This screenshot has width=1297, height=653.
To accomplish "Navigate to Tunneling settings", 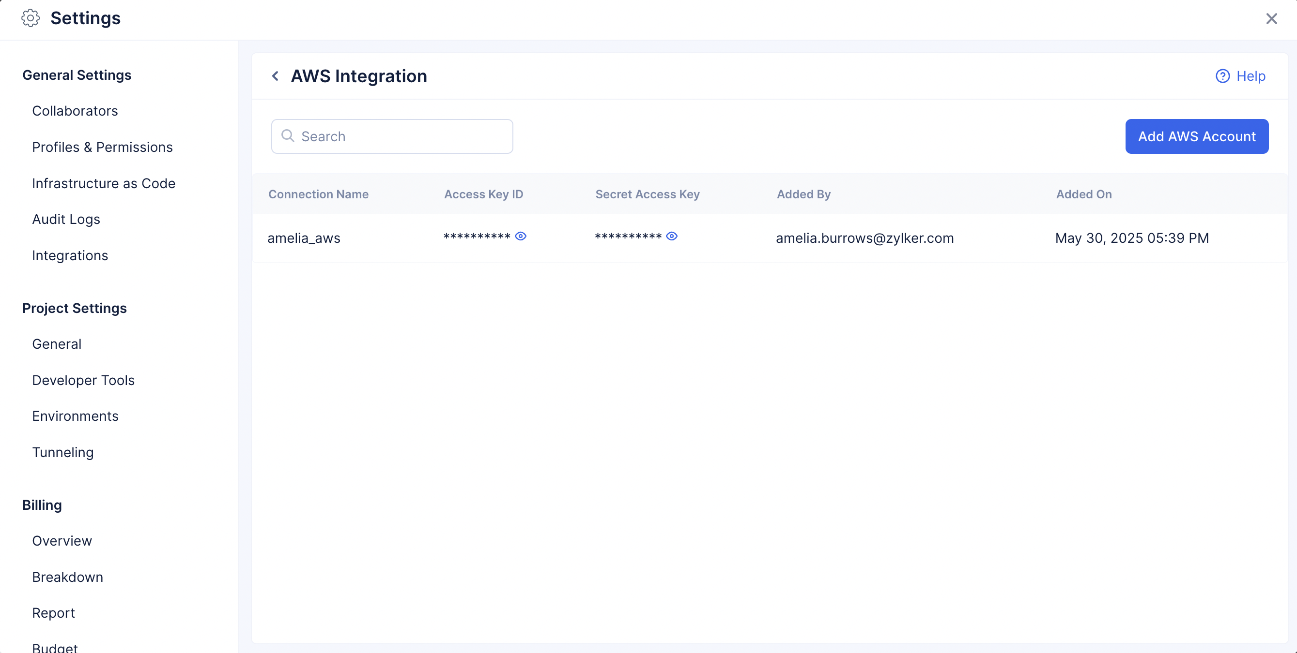I will (x=62, y=452).
